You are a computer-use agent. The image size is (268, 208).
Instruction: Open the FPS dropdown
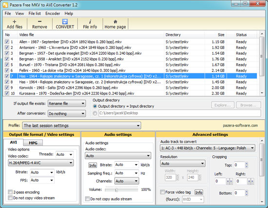point(42,180)
